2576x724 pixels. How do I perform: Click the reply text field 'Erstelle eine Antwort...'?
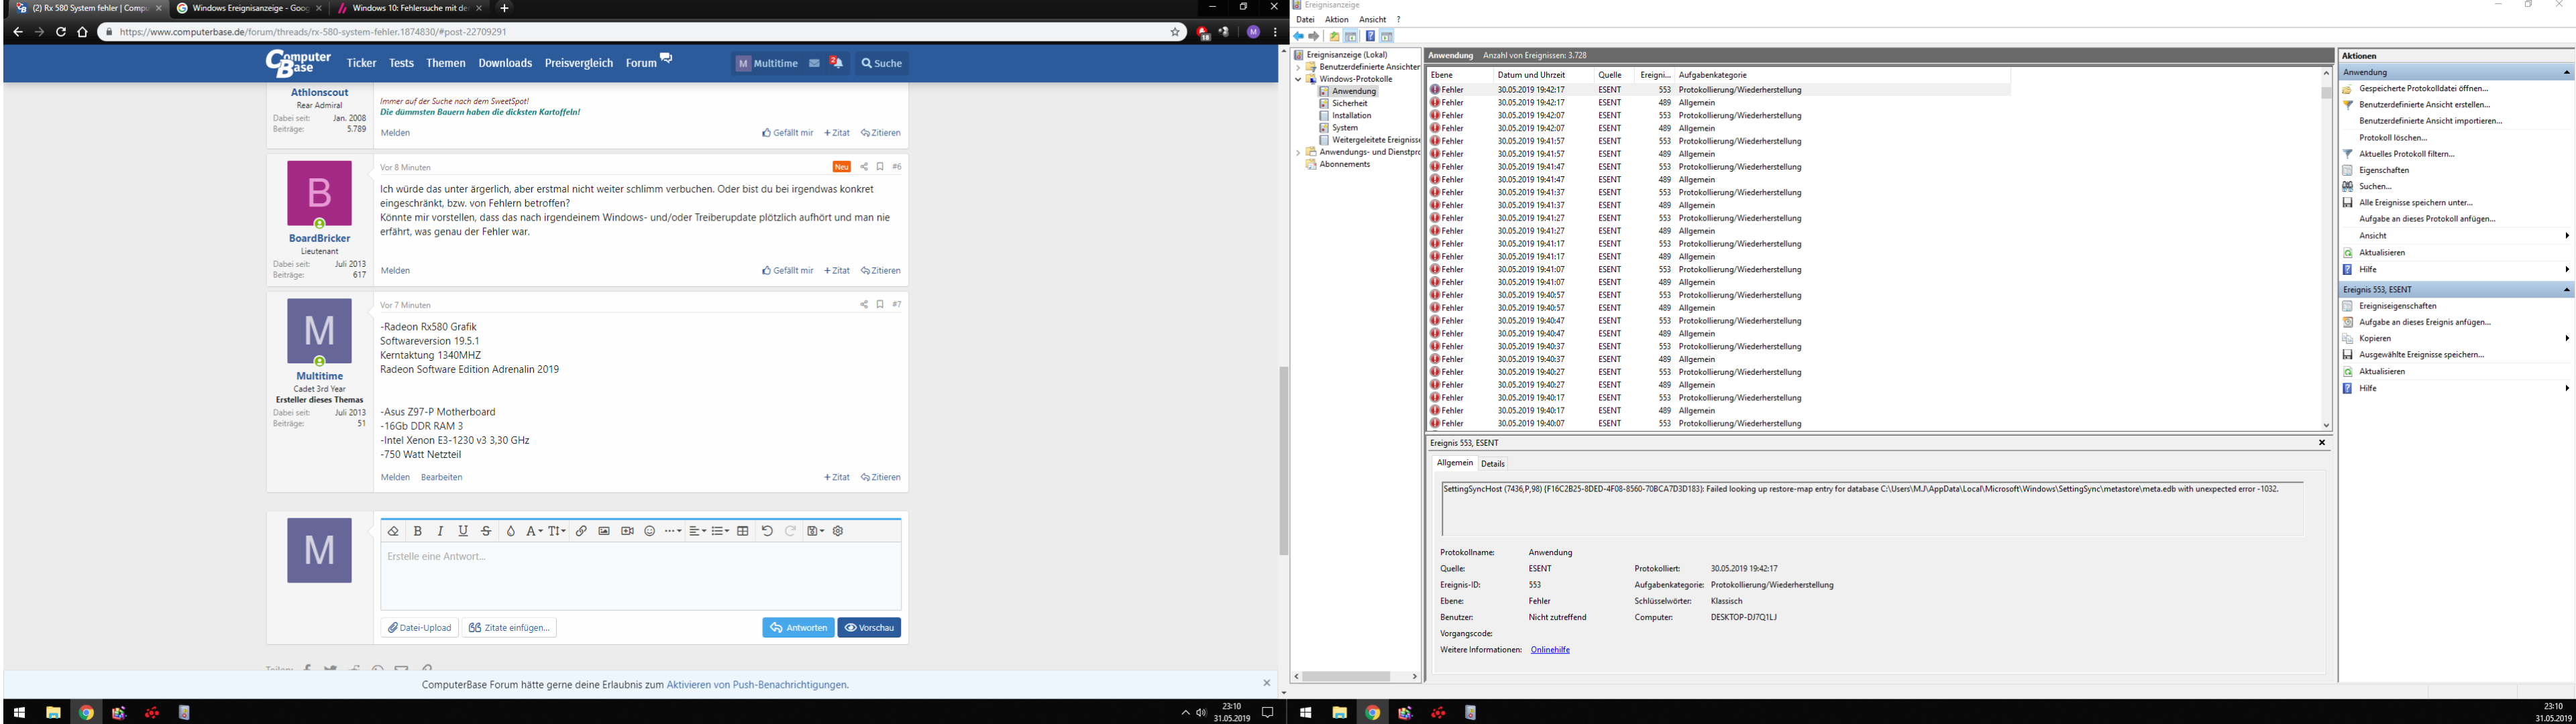(640, 575)
